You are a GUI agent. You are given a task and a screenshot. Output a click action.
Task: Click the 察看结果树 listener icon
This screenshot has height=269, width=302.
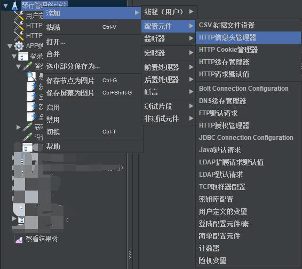coord(19,239)
